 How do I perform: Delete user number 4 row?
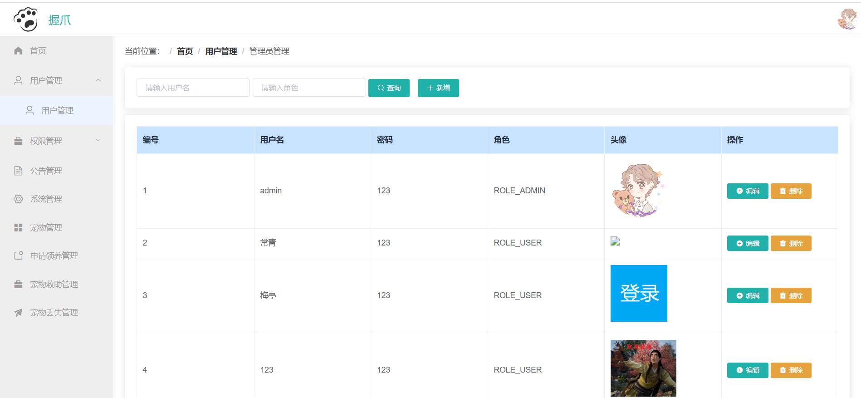pos(791,370)
